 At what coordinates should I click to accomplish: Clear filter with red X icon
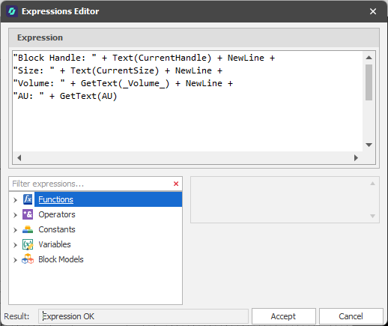(176, 184)
